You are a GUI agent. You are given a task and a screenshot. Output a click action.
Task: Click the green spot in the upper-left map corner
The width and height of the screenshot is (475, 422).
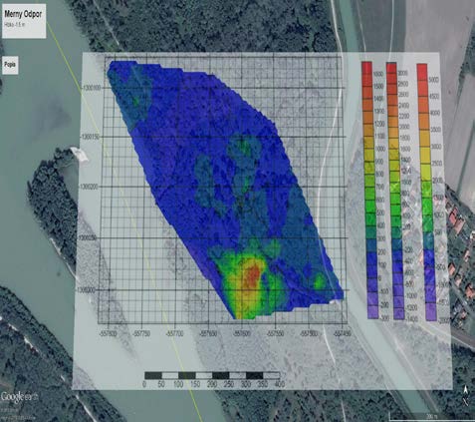click(x=135, y=101)
